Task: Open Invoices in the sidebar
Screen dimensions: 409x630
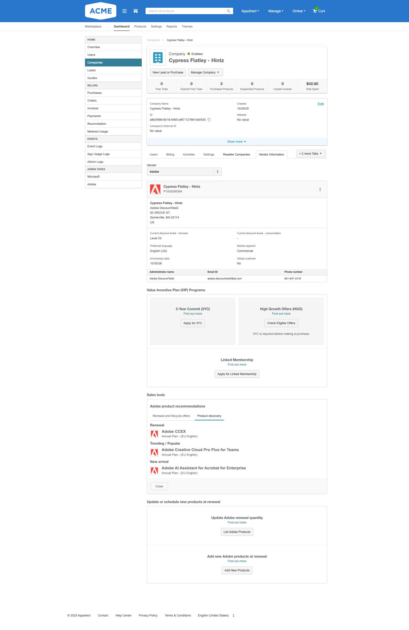Action: tap(93, 108)
